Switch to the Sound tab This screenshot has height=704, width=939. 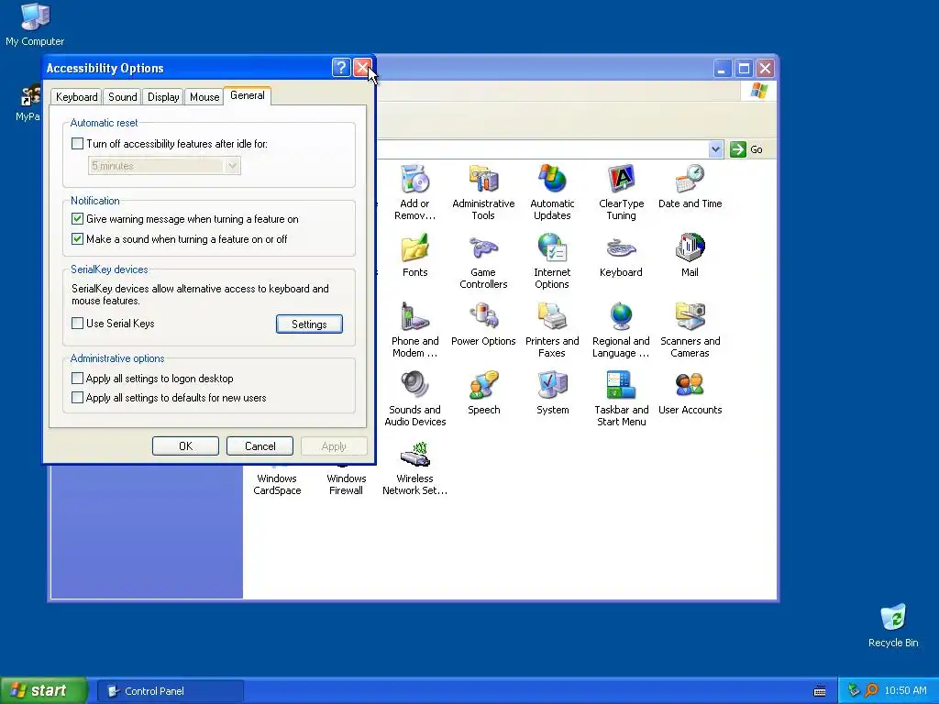coord(122,97)
